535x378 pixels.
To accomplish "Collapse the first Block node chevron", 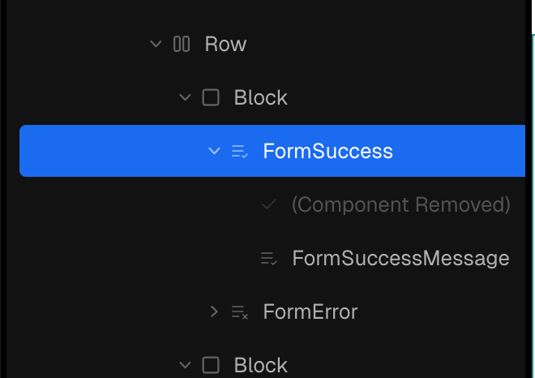I will (185, 97).
